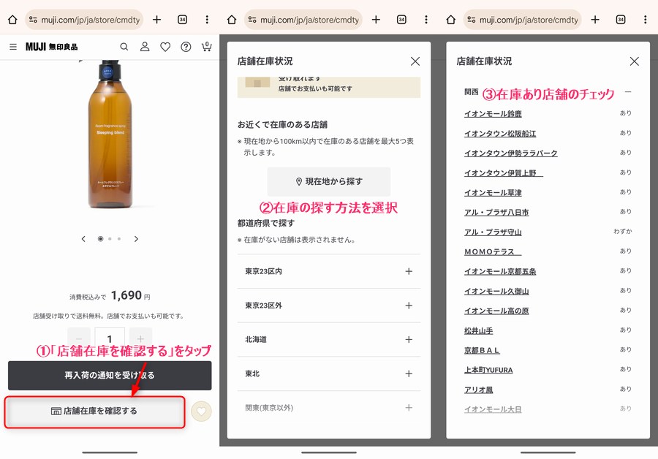Tap 店舗在庫を確認する button

[94, 411]
